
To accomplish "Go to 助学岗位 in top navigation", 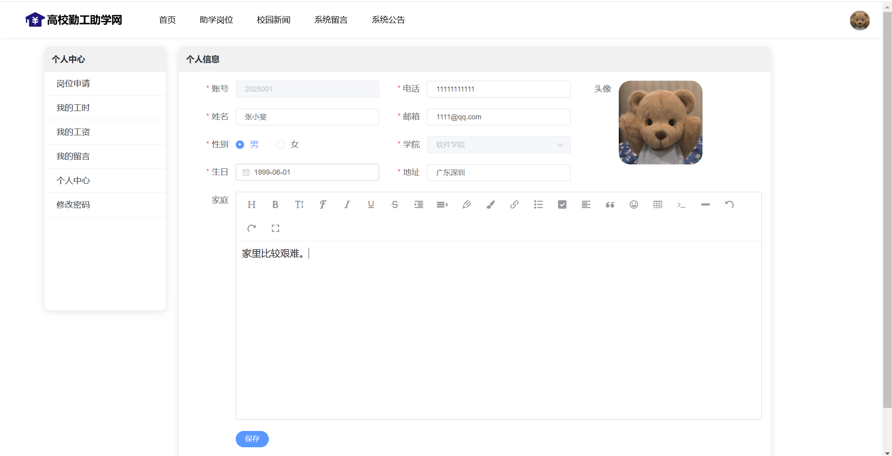I will (216, 20).
